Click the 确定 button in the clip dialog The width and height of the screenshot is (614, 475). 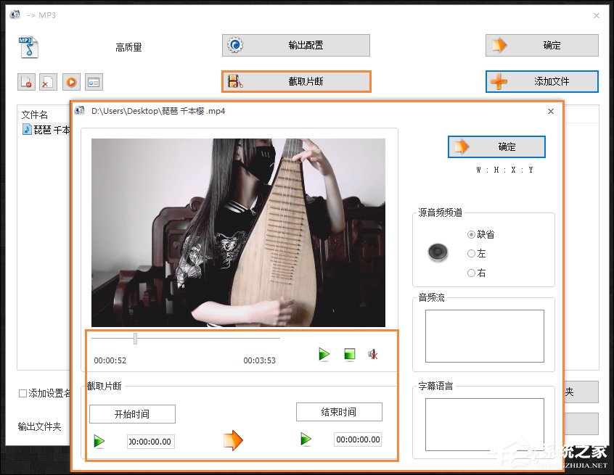[x=496, y=146]
